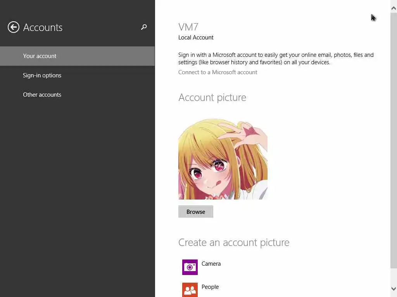Image resolution: width=397 pixels, height=297 pixels.
Task: Click the vertical scrollbar thumb
Action: coord(394,140)
